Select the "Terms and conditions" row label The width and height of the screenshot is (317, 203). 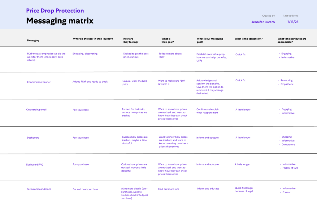pos(39,189)
